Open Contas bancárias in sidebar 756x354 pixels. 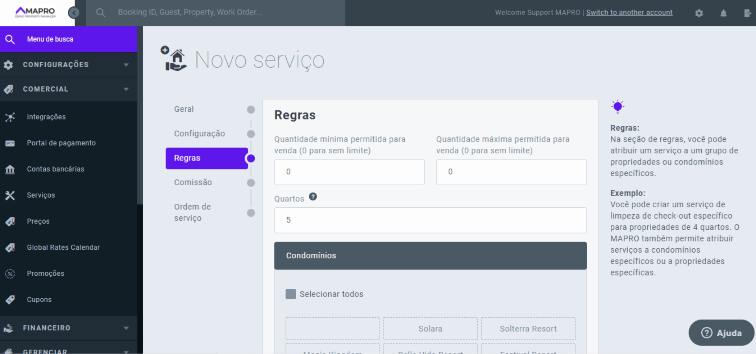tap(55, 169)
